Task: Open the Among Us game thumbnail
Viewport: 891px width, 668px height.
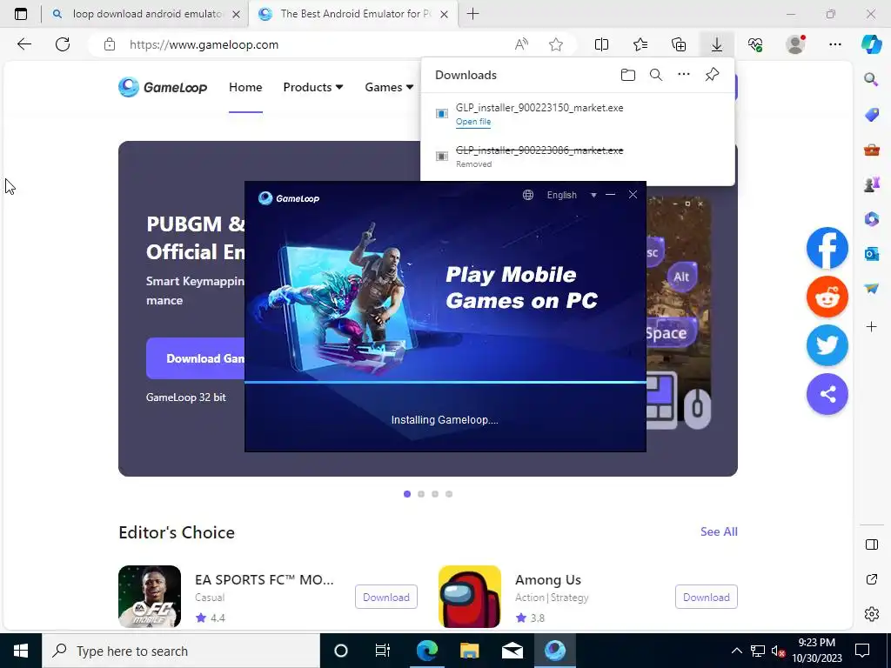Action: [x=469, y=597]
